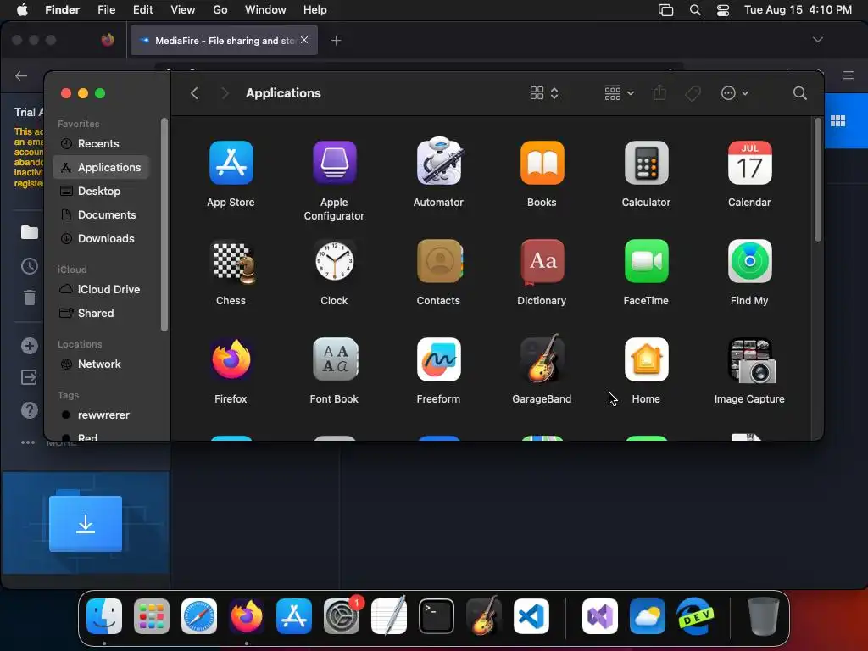Image resolution: width=868 pixels, height=651 pixels.
Task: Open the Home app icon
Action: point(646,359)
